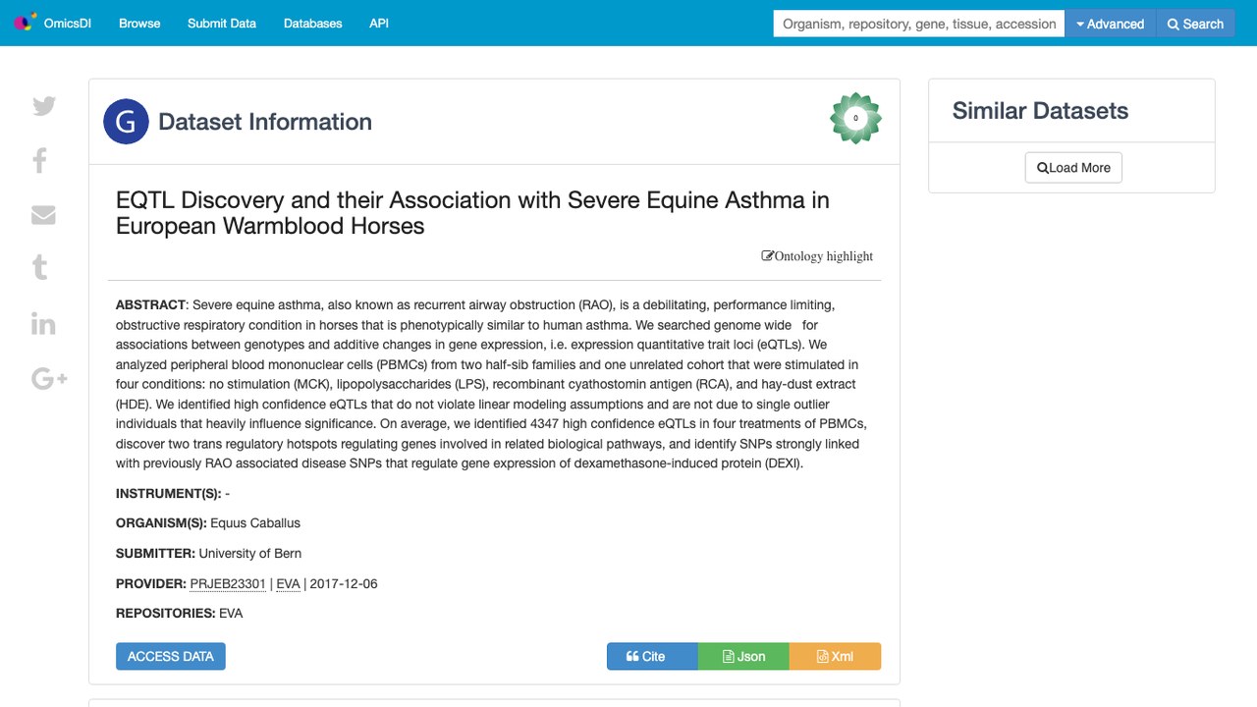1257x707 pixels.
Task: Click the date 2017-12-06
Action: pyautogui.click(x=344, y=583)
